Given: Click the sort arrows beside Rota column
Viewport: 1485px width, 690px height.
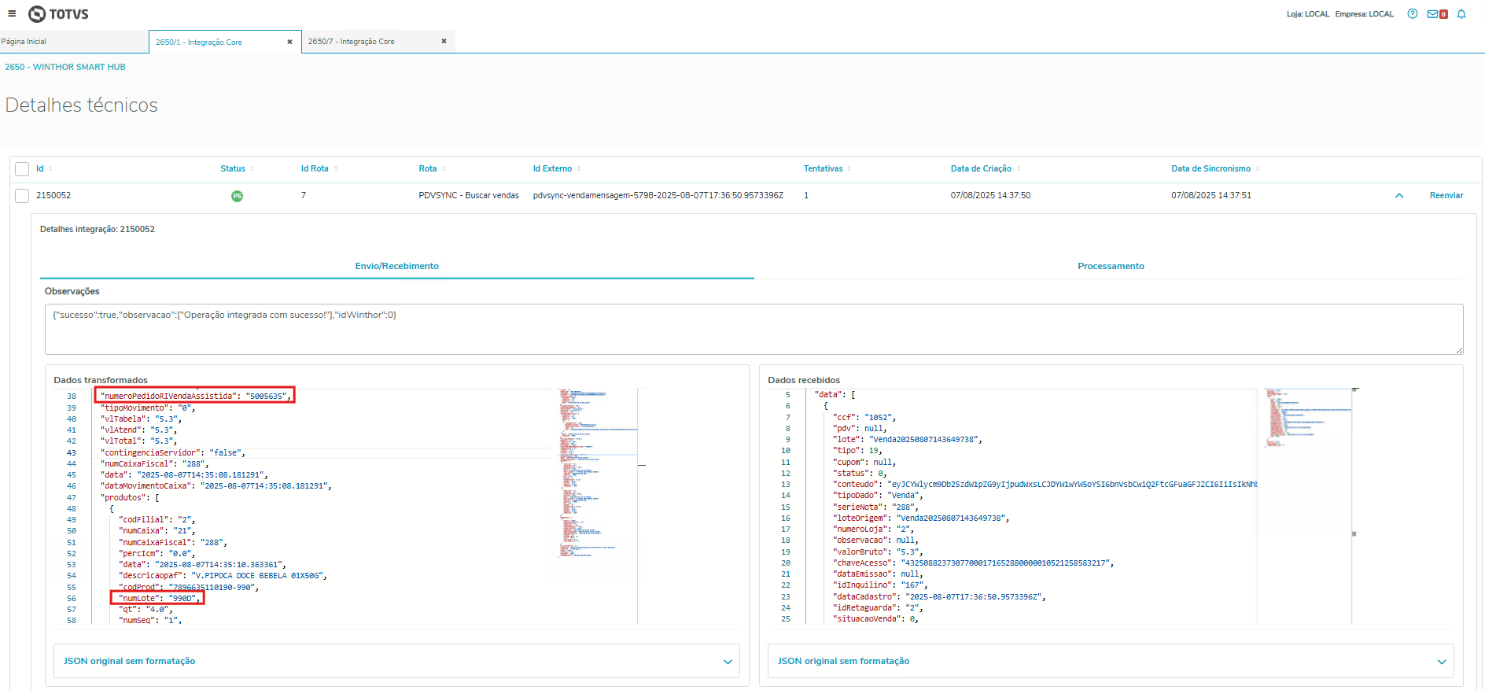Looking at the screenshot, I should pyautogui.click(x=444, y=168).
